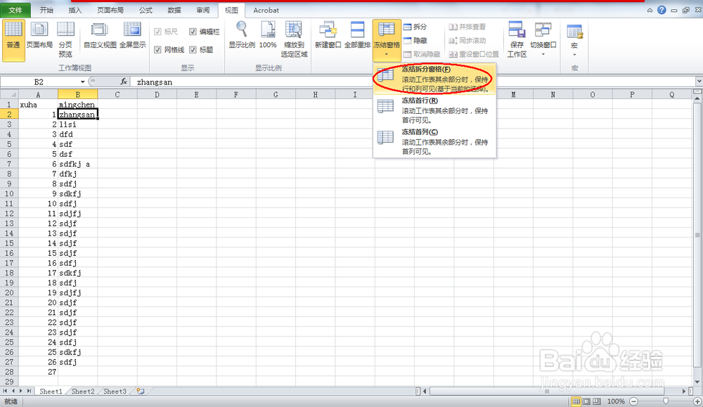
Task: Open the File (文件) tab
Action: 15,10
